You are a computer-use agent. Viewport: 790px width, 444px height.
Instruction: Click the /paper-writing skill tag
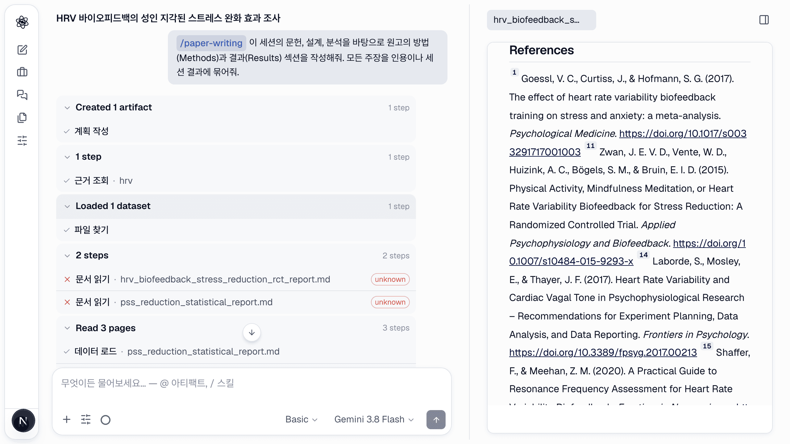pyautogui.click(x=211, y=43)
